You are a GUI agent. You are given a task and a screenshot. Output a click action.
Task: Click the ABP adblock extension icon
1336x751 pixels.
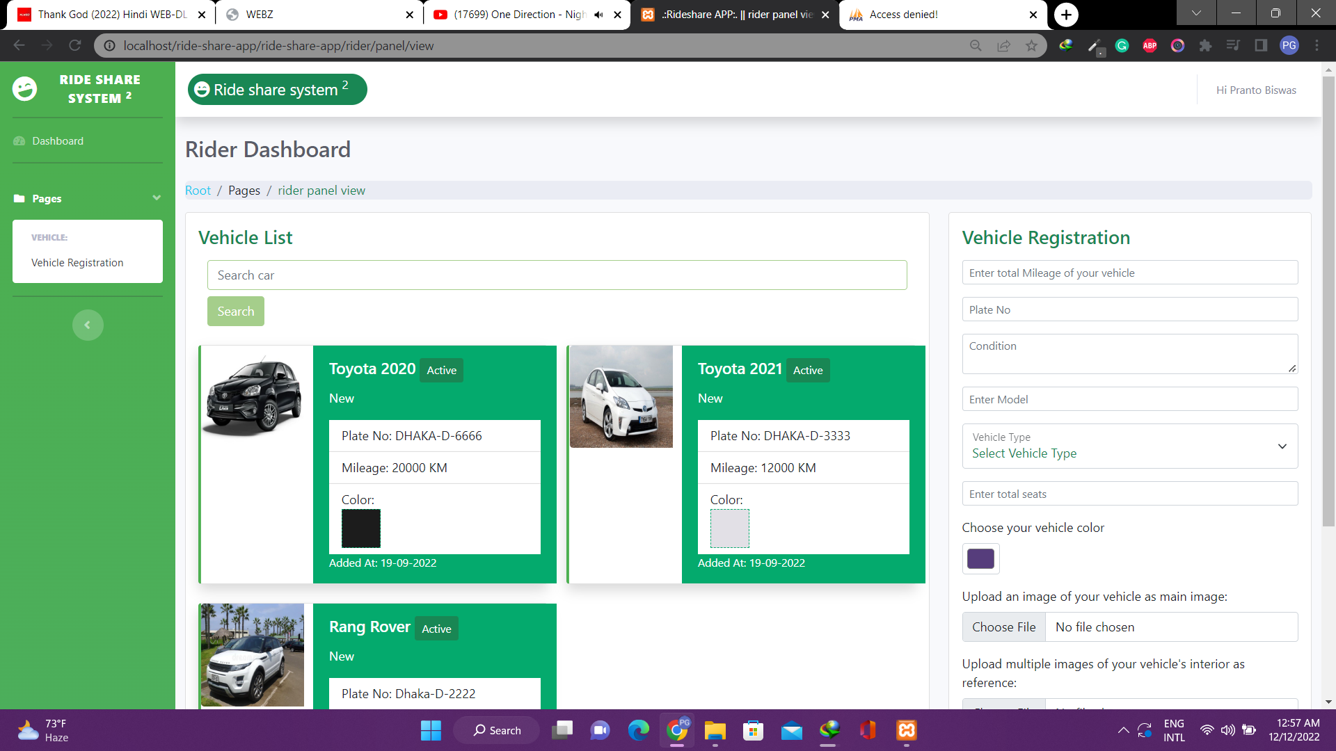click(1150, 45)
